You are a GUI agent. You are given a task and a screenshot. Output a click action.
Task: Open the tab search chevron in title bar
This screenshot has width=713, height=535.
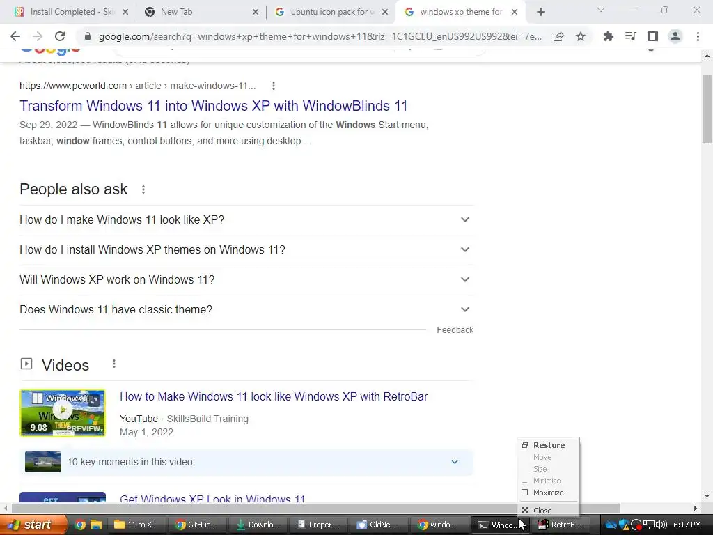coord(601,10)
